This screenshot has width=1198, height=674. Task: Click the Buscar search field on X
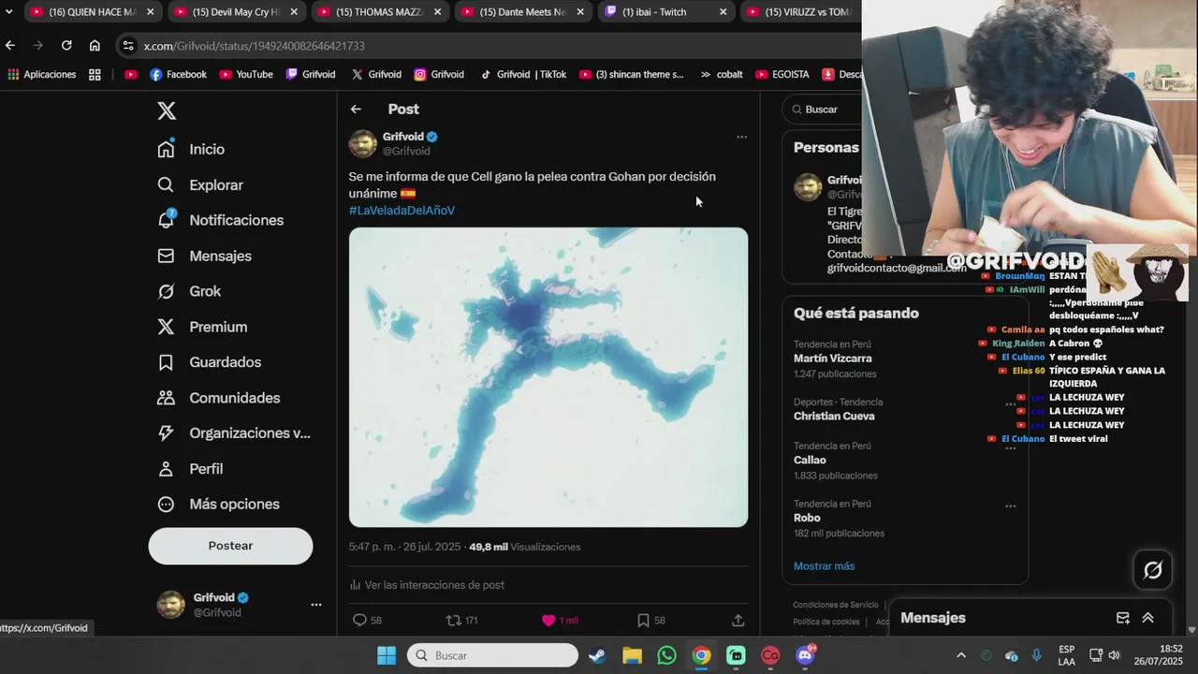point(824,110)
